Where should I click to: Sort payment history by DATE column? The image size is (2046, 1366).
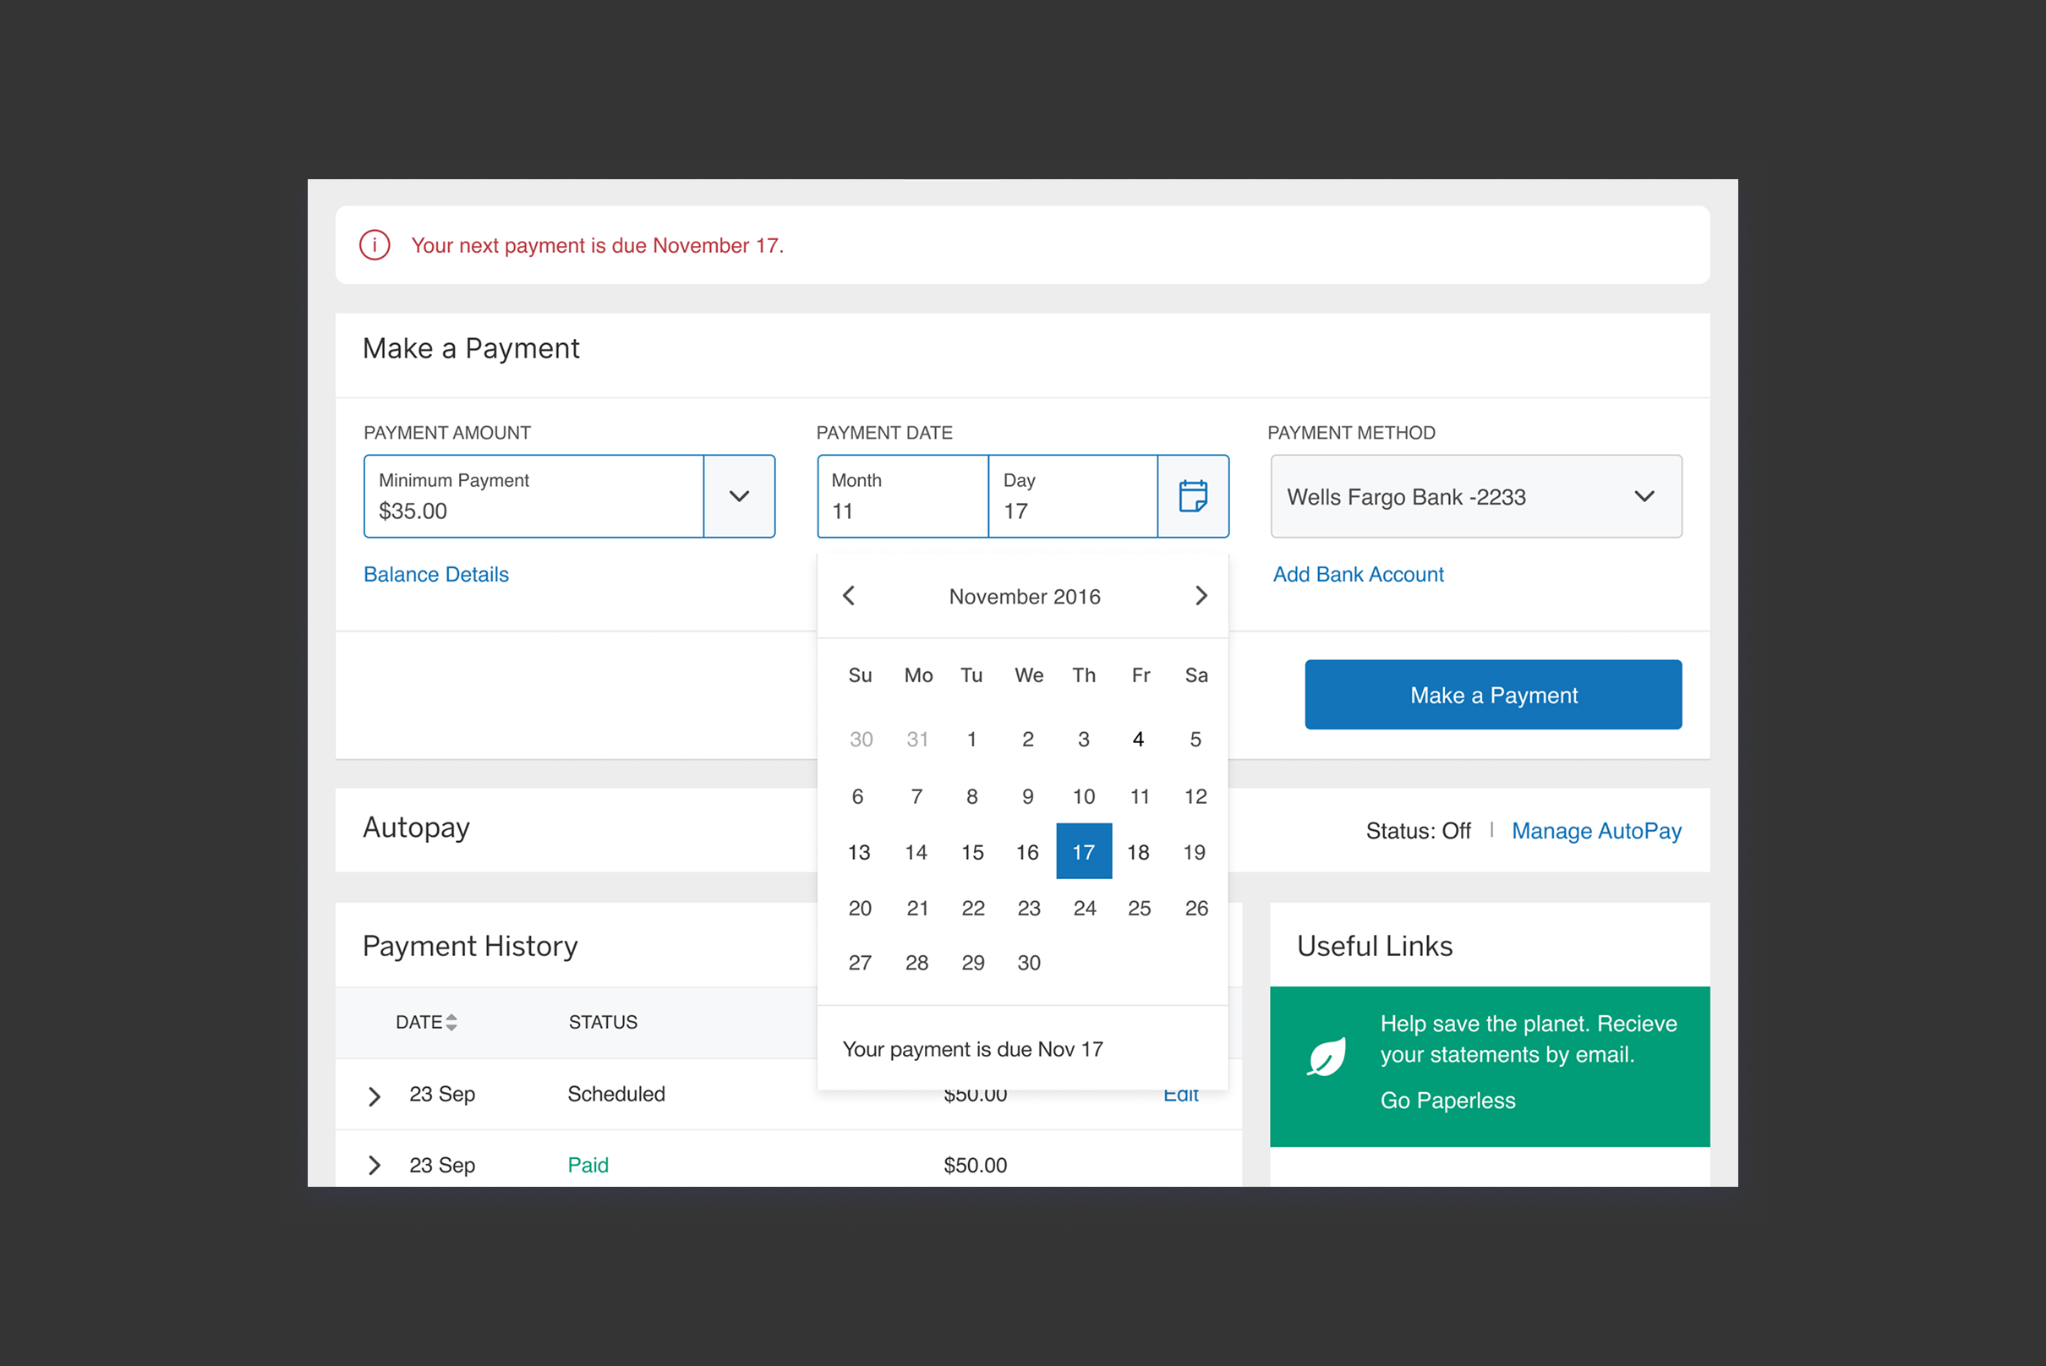tap(426, 1022)
